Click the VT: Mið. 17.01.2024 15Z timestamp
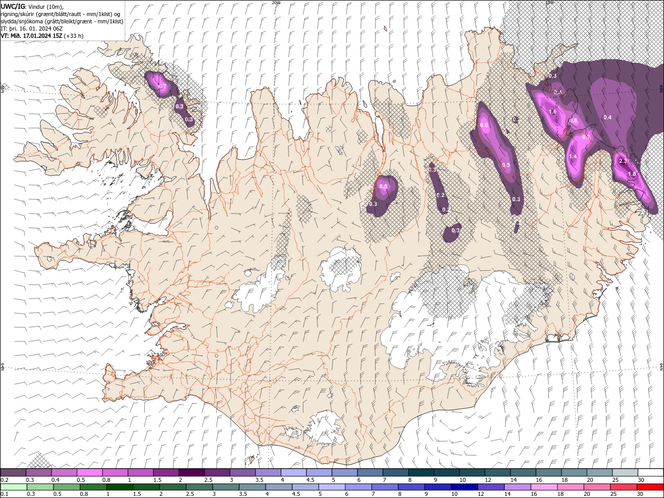 point(42,36)
